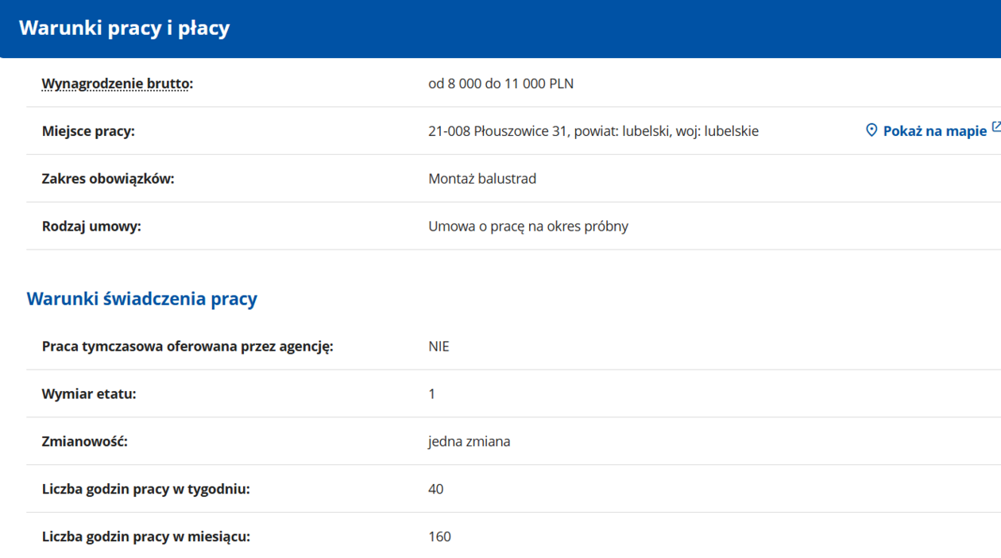Click the jedna zmiana value
This screenshot has height=558, width=1001.
point(469,441)
